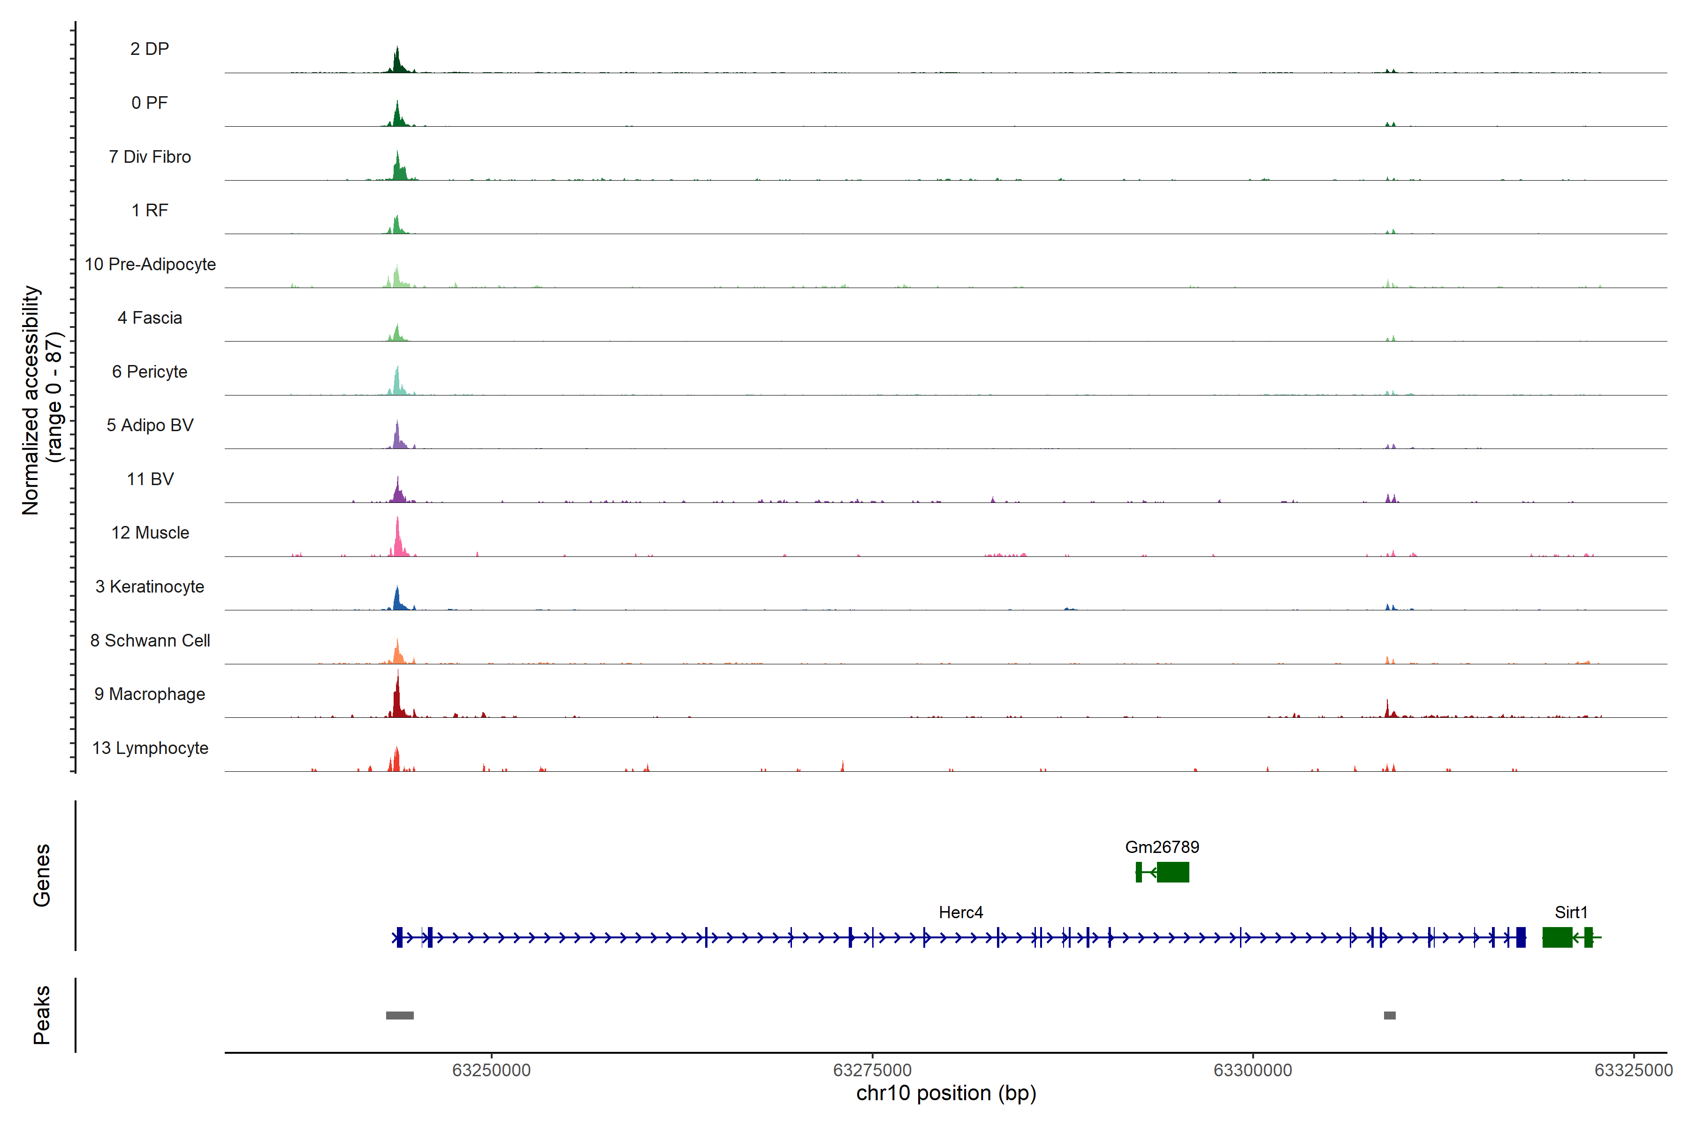Screen dimensions: 1689x1126
Task: Click the Gm26789 green gene box
Action: point(1172,872)
